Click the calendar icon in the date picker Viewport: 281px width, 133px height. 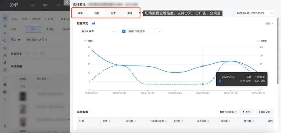tap(272, 13)
